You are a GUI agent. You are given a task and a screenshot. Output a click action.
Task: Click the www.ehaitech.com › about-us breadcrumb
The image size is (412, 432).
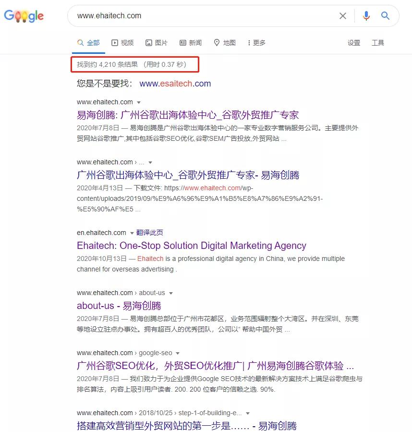pos(121,293)
